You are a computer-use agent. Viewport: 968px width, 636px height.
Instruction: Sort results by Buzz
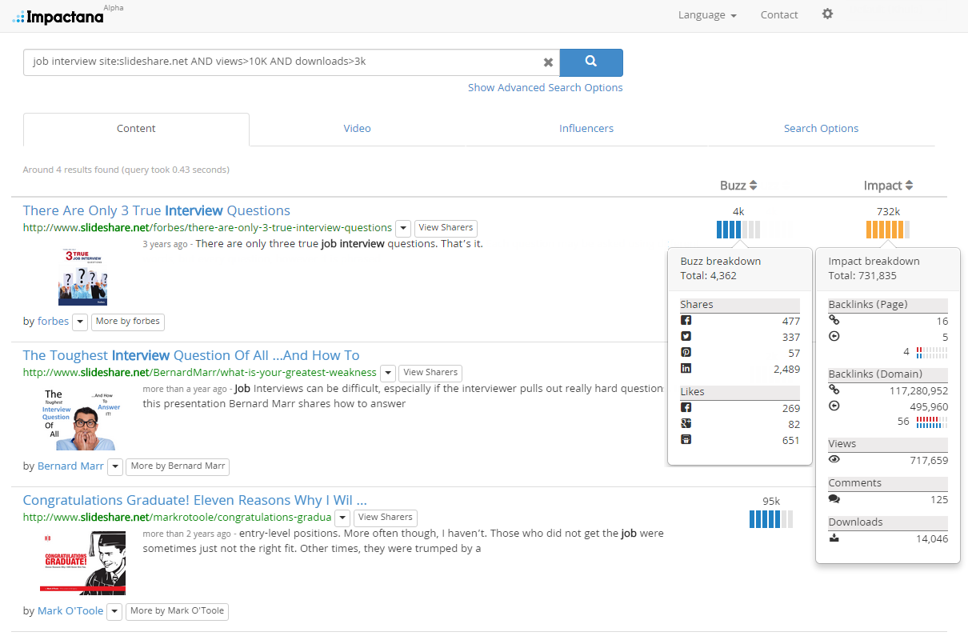(738, 186)
